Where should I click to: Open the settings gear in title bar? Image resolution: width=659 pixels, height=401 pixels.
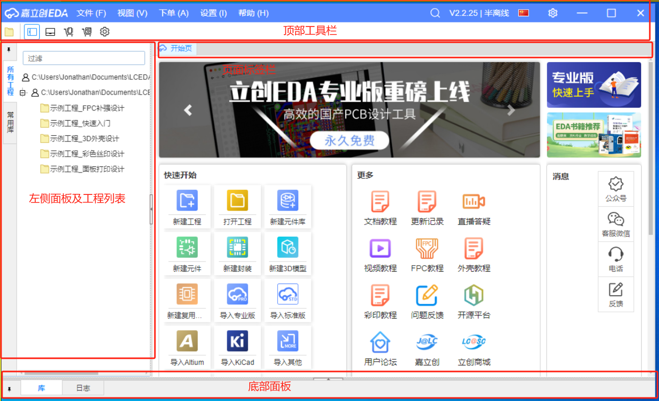tap(552, 13)
